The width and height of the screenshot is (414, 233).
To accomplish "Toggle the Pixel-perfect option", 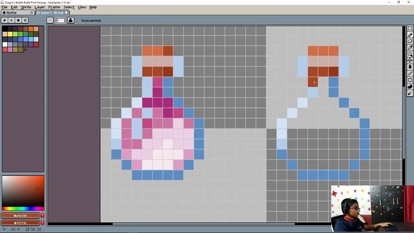I will tap(91, 21).
